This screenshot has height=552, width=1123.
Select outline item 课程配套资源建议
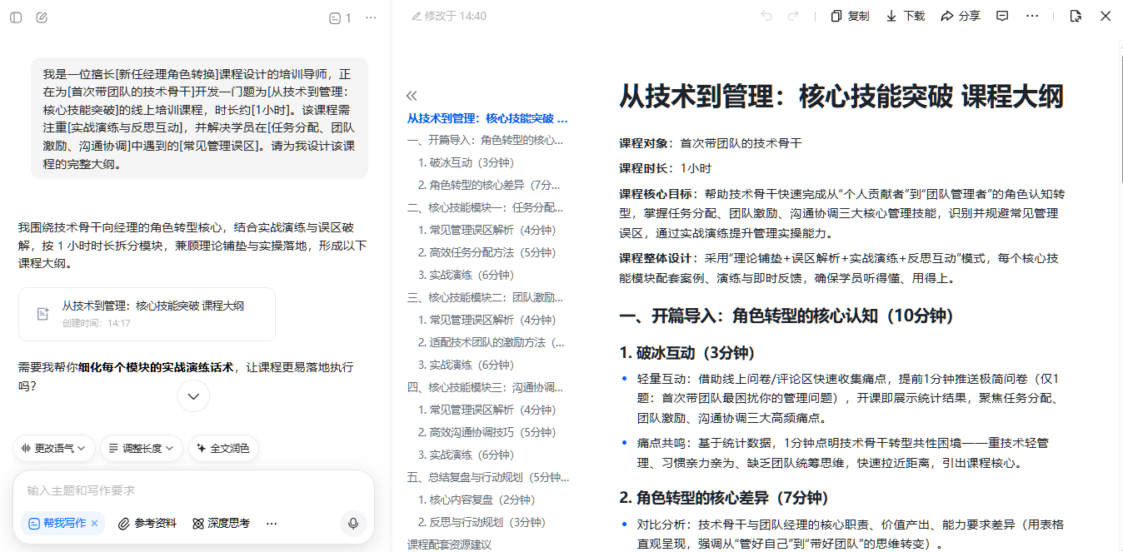[449, 545]
